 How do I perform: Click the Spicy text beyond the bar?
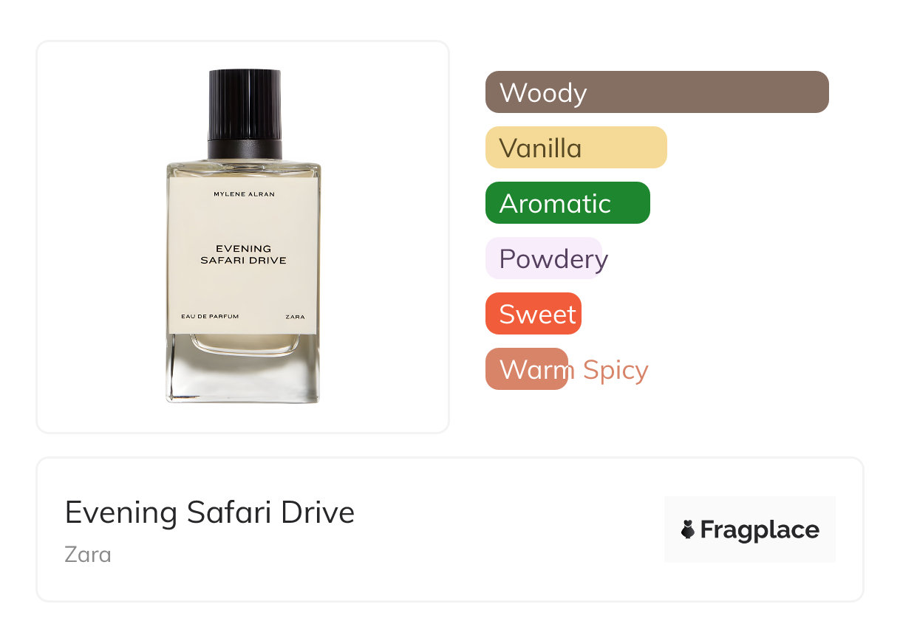[x=616, y=371]
